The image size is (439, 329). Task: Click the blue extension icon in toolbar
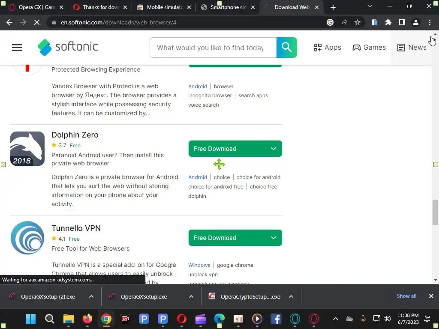pyautogui.click(x=375, y=22)
